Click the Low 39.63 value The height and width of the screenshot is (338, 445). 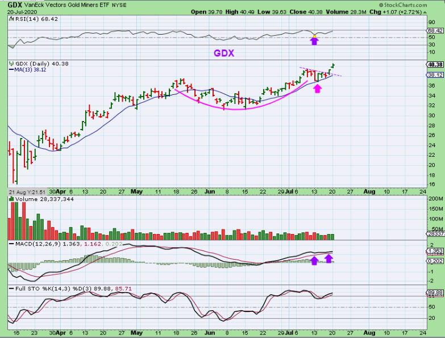tap(272, 12)
